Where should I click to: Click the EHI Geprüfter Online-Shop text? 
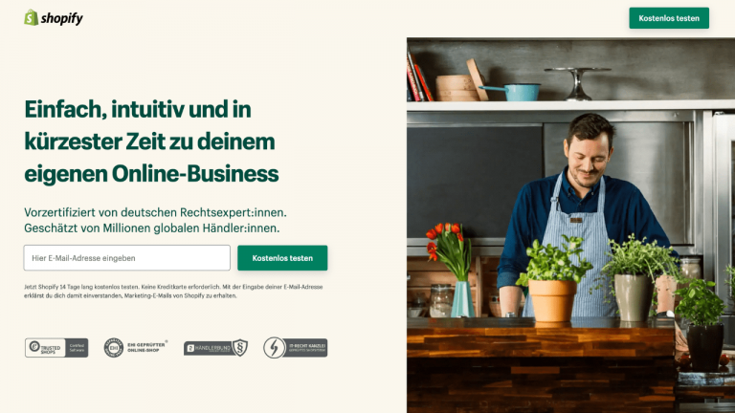(146, 347)
